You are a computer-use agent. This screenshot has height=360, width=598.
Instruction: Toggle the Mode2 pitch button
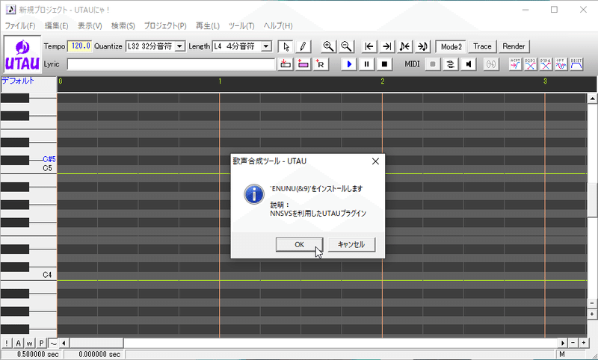click(451, 46)
